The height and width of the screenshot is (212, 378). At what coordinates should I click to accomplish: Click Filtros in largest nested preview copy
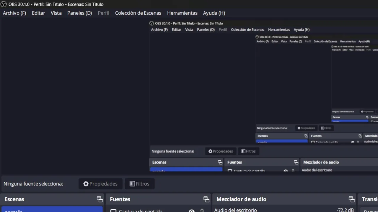(248, 151)
